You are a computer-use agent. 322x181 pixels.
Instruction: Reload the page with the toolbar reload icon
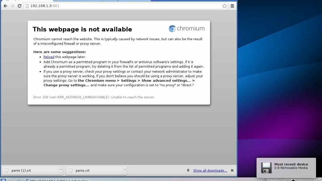point(19,6)
